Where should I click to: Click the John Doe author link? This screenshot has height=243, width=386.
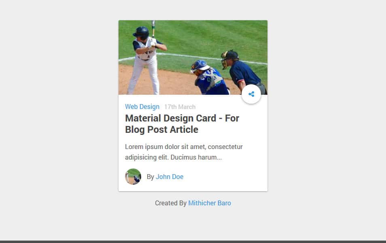click(x=170, y=177)
